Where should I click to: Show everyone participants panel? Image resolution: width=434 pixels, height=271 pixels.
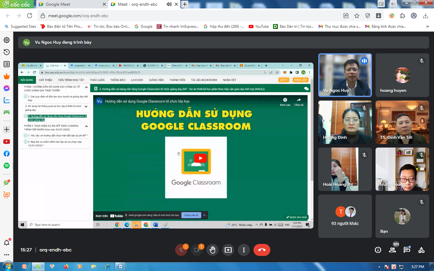392,250
